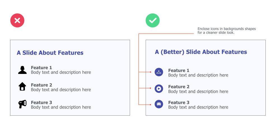The image size is (280, 140).
Task: Click the green checkmark icon
Action: 153,20
